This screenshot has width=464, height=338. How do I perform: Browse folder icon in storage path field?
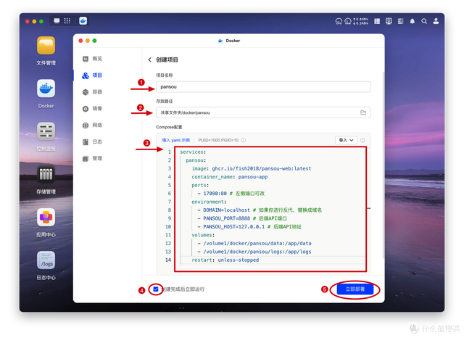coord(363,112)
